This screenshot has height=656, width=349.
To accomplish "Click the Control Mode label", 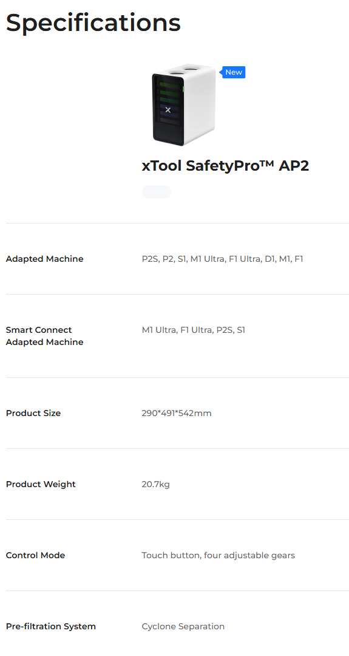I will (x=36, y=556).
